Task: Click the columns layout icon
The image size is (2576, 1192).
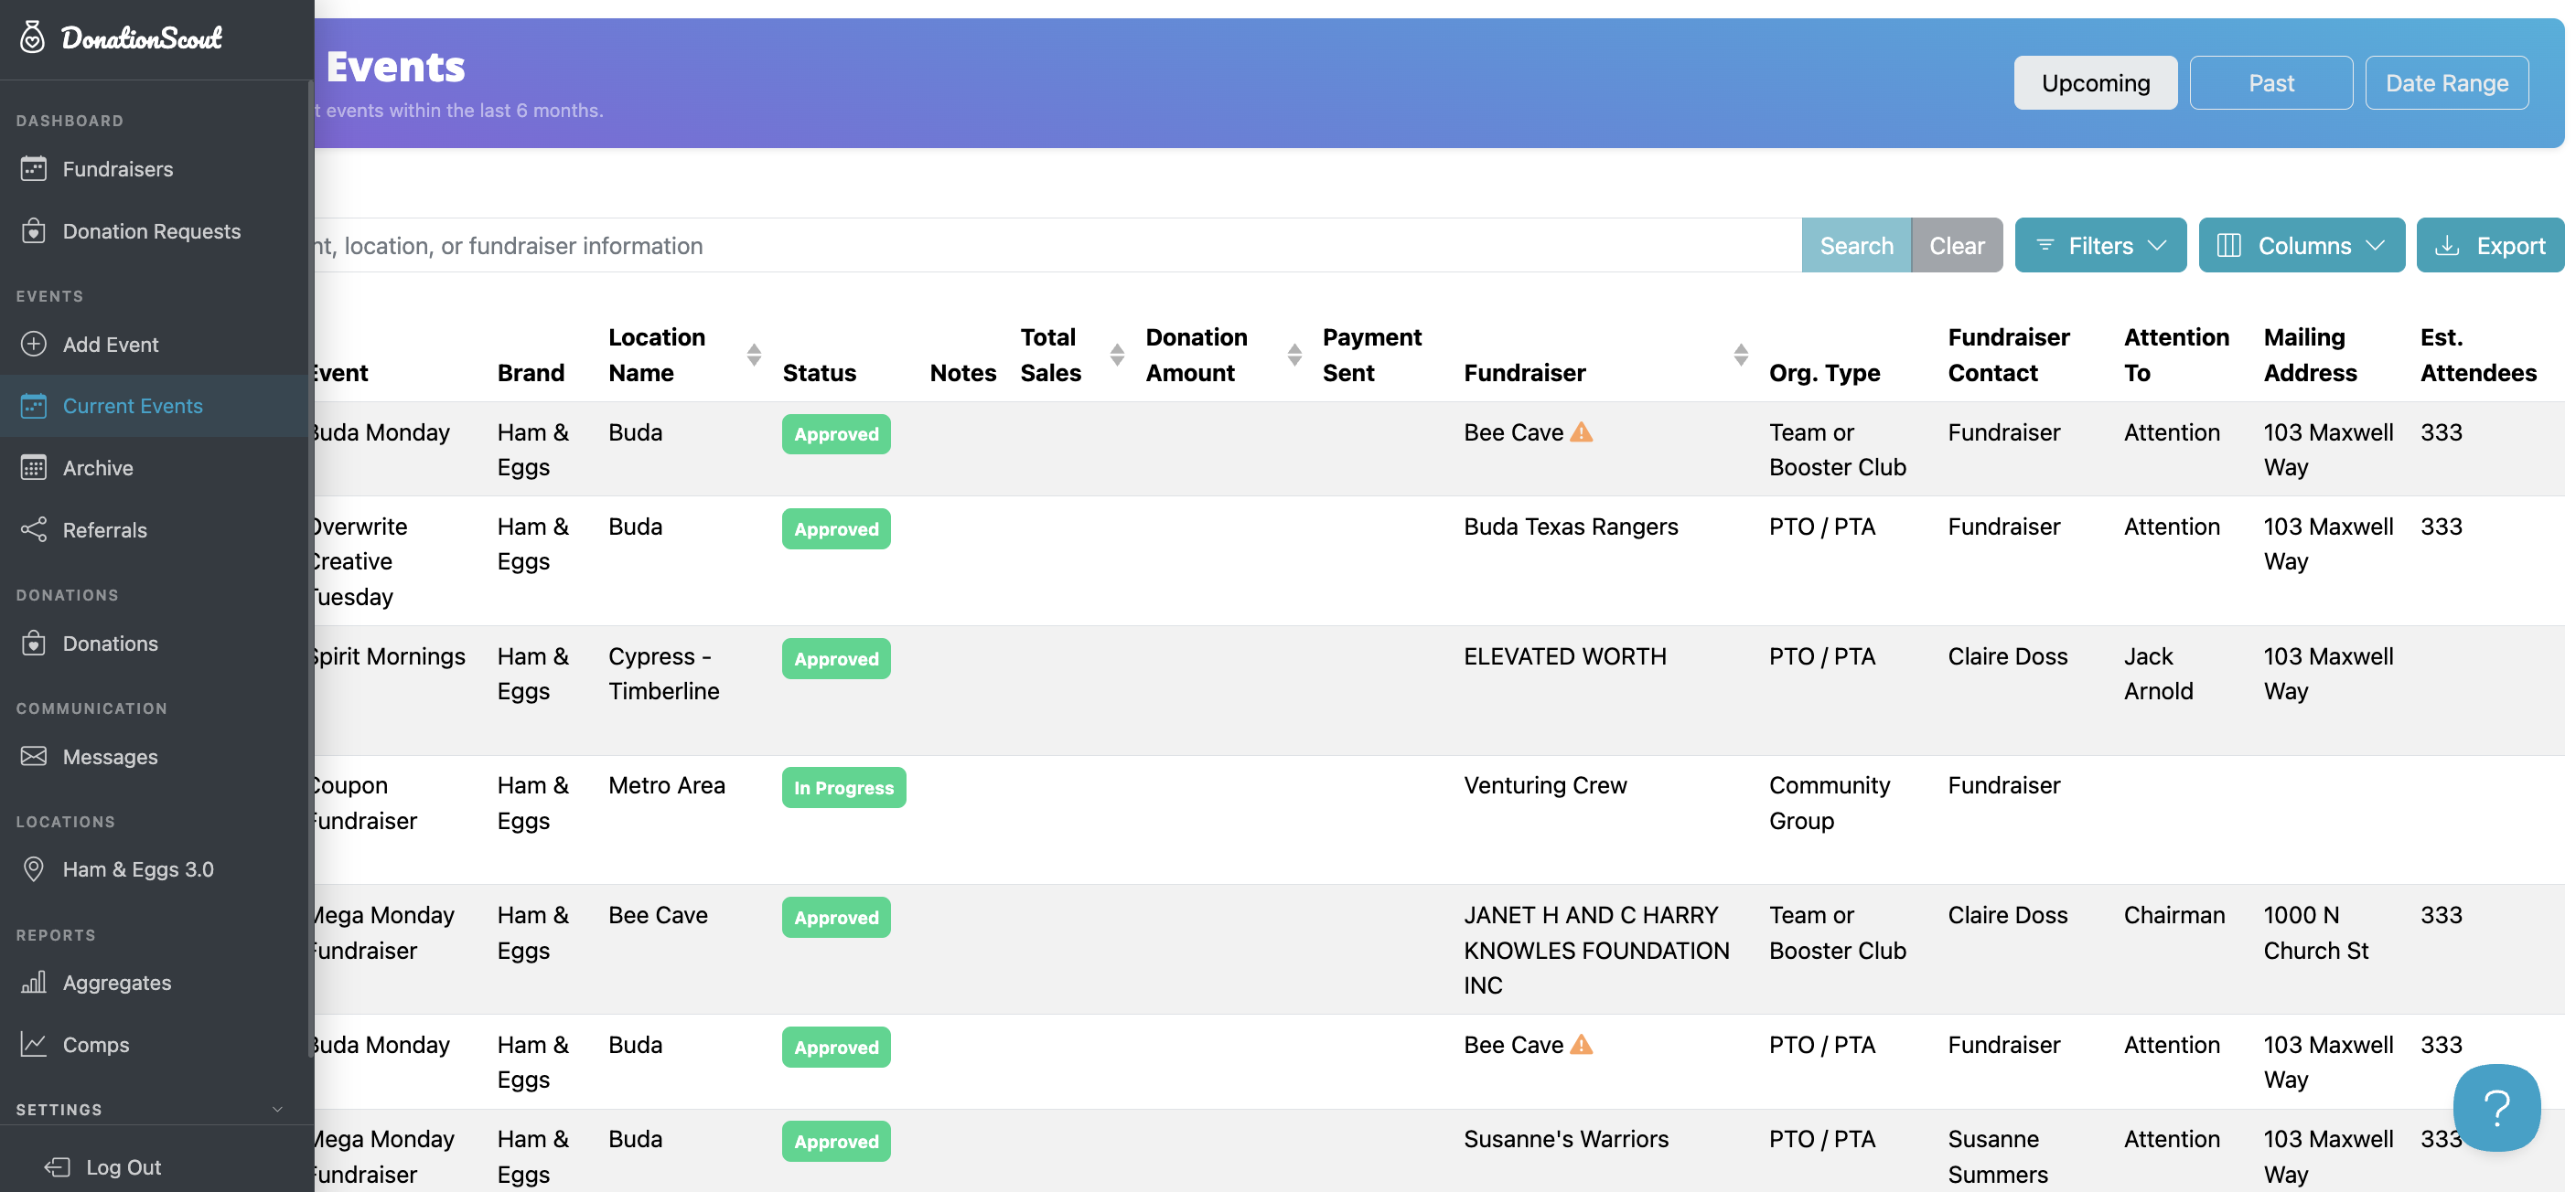Action: click(2229, 245)
